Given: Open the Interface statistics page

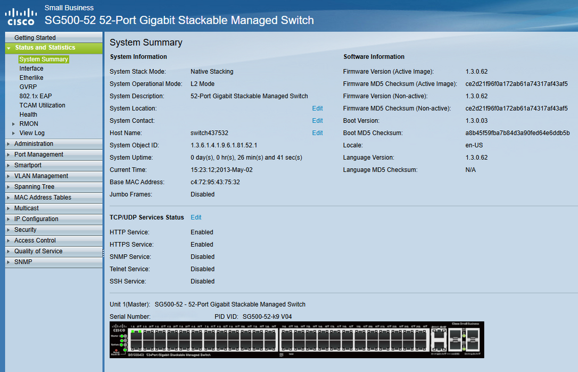Looking at the screenshot, I should click(x=31, y=69).
